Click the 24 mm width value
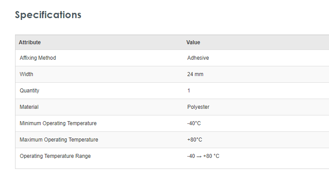This screenshot has height=180, width=329. [195, 74]
